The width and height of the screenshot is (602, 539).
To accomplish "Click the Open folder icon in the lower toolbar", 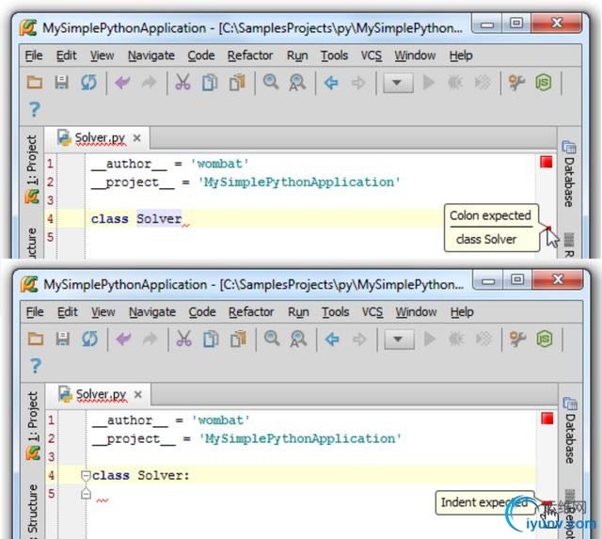I will (36, 339).
